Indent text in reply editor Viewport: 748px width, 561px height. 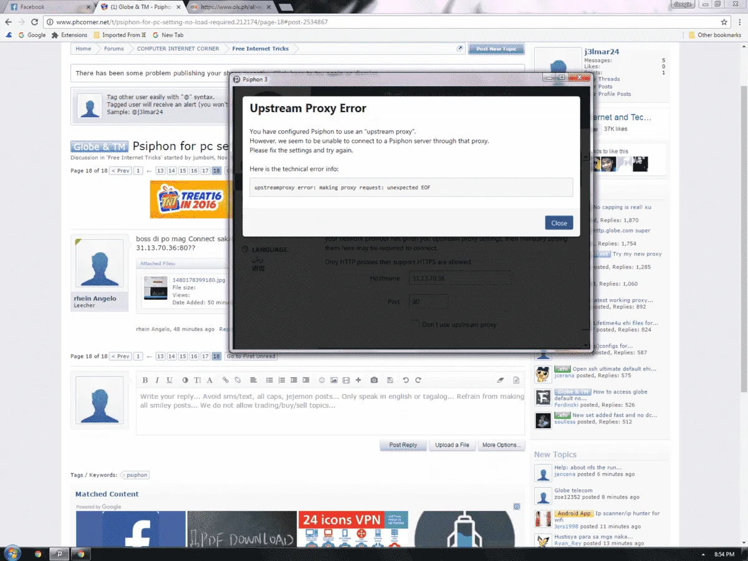(305, 380)
